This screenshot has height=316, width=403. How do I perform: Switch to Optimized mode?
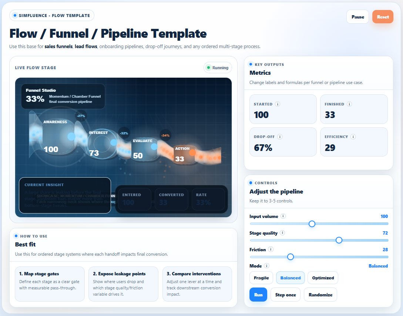tap(323, 278)
